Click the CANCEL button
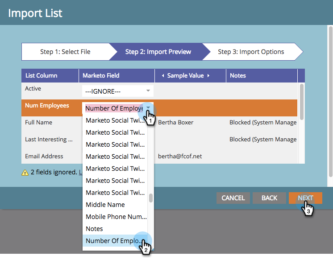Viewport: 333px width, 260px height. pyautogui.click(x=233, y=198)
